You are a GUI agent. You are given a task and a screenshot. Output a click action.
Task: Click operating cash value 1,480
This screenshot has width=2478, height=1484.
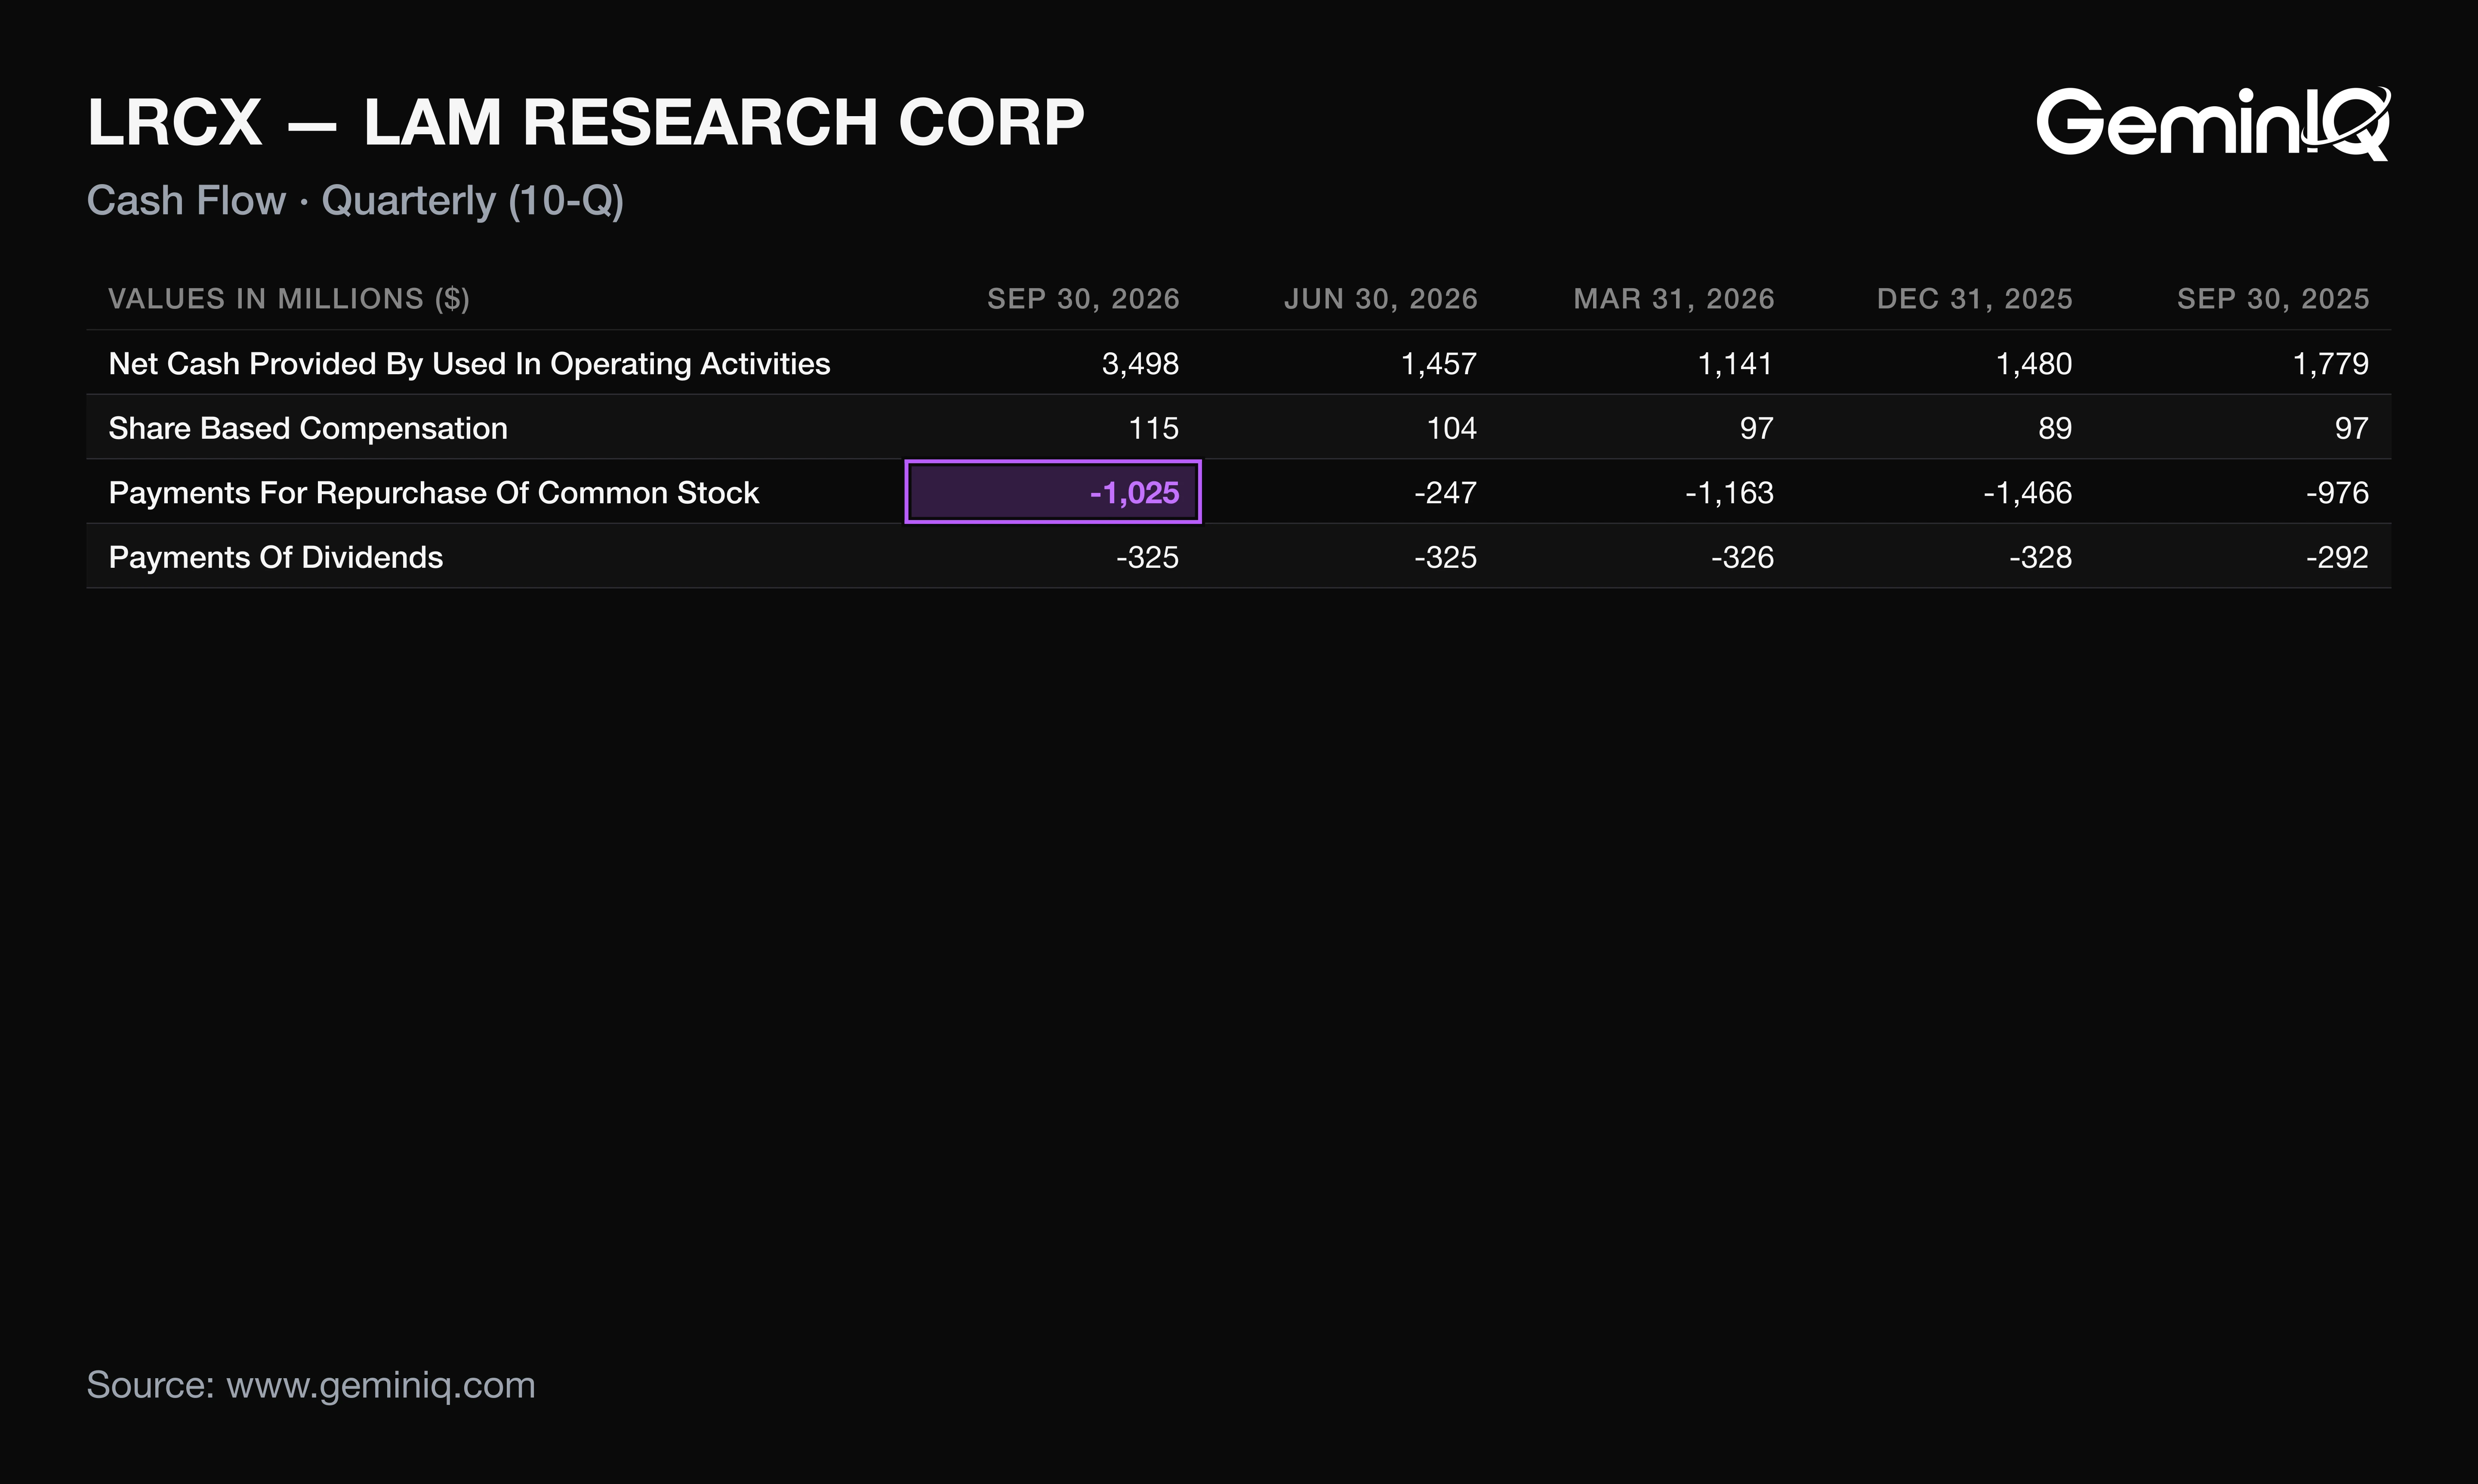point(2033,364)
